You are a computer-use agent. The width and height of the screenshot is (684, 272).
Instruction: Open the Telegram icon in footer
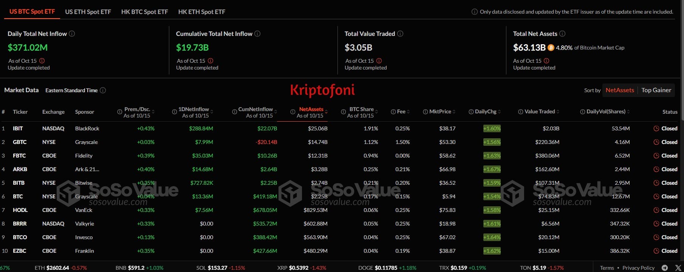point(665,268)
